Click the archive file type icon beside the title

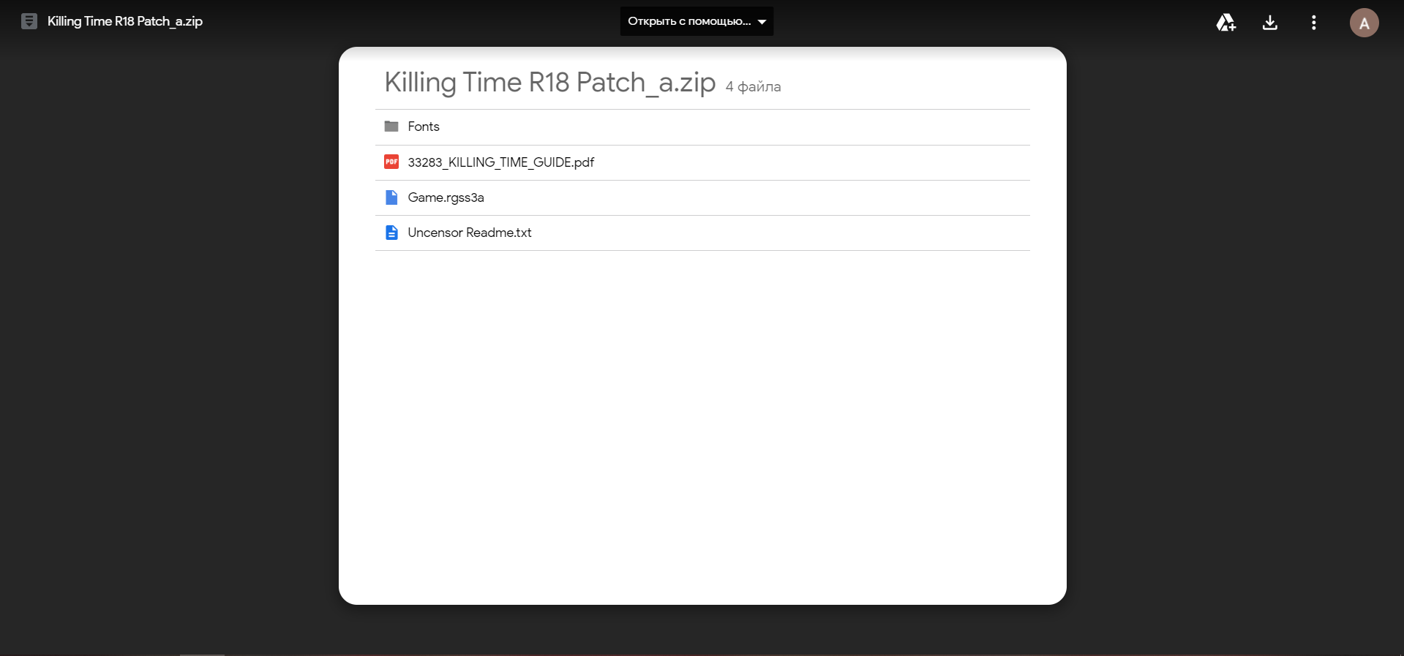pos(29,21)
